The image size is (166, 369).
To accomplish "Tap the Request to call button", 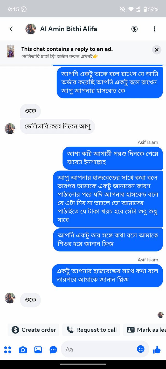I will coord(92,330).
